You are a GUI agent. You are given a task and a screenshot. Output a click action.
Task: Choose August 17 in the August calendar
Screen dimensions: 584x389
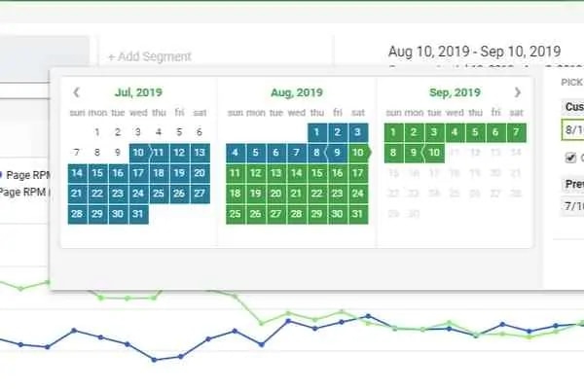(x=358, y=173)
